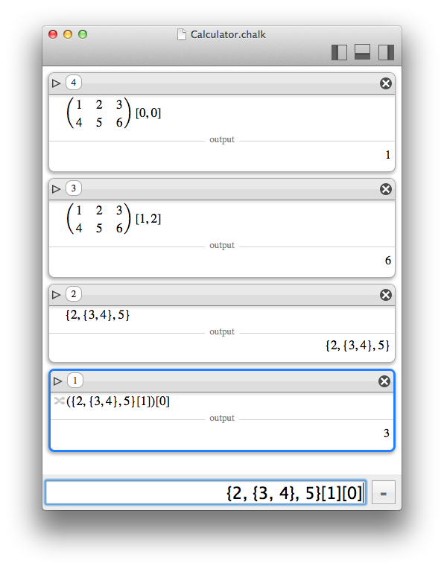Collapse computation 4 with its disclosure triangle
The height and width of the screenshot is (569, 444).
tap(56, 83)
